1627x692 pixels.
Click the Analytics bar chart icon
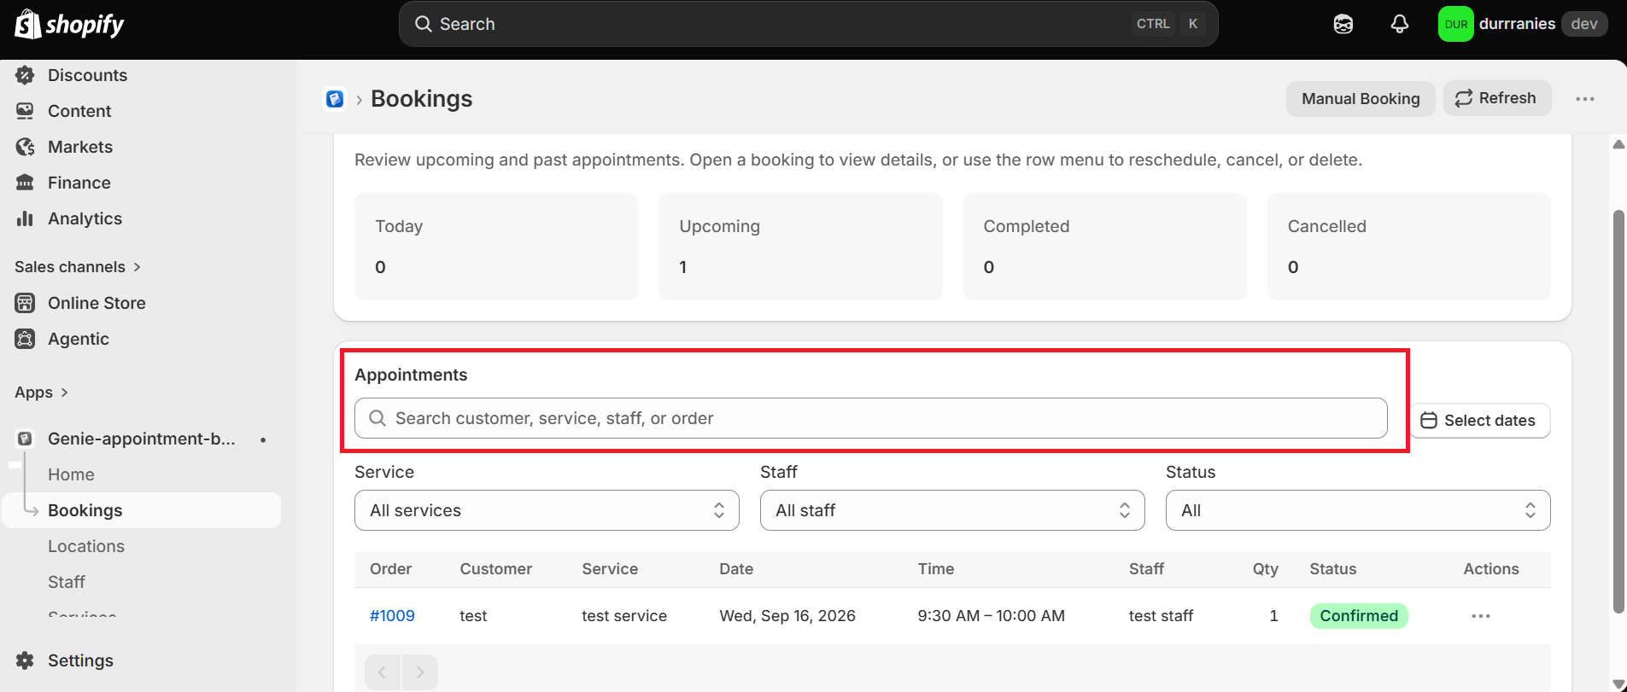point(25,218)
